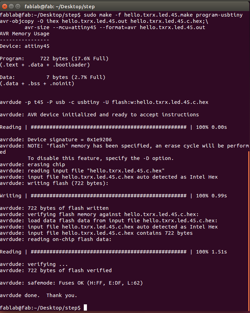Click the 'AVR Memory Usage' heading
The height and width of the screenshot is (313, 250).
tap(25, 34)
